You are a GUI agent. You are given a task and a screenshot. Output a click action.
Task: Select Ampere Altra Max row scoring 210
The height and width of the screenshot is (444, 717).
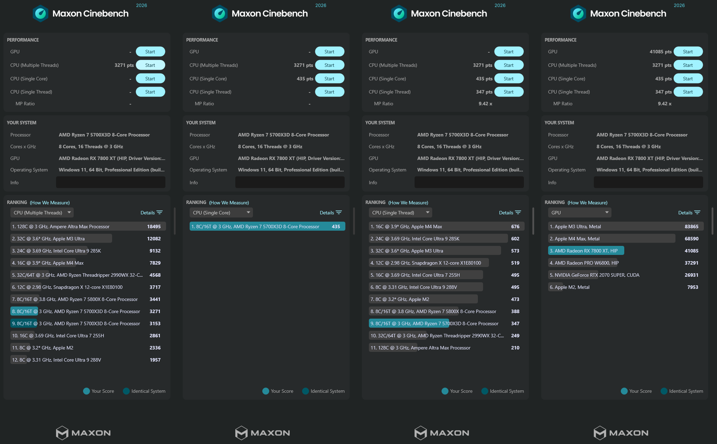pyautogui.click(x=447, y=348)
